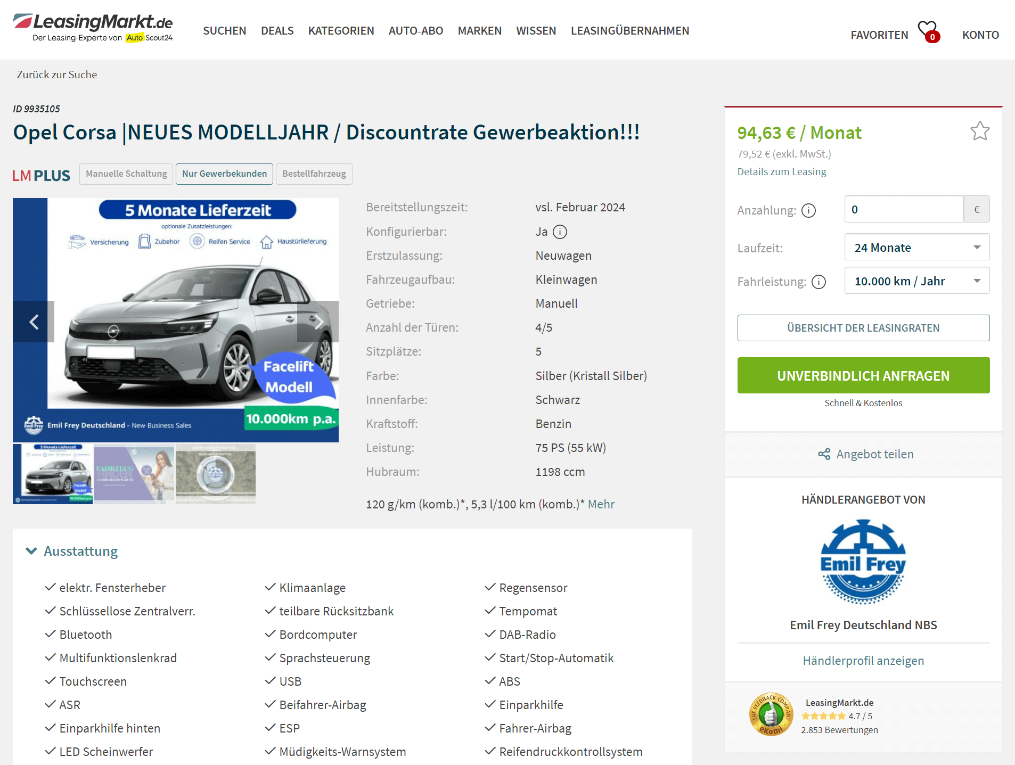Save offer with the star icon
Image resolution: width=1015 pixels, height=765 pixels.
tap(979, 131)
